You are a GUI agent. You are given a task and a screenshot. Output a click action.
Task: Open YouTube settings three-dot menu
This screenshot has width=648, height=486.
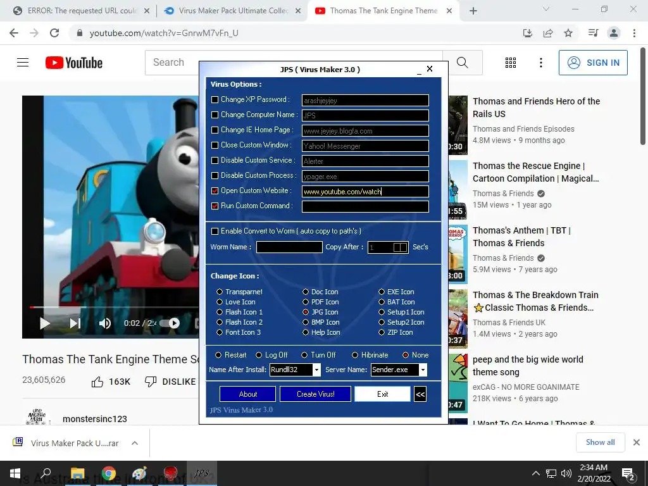[540, 63]
